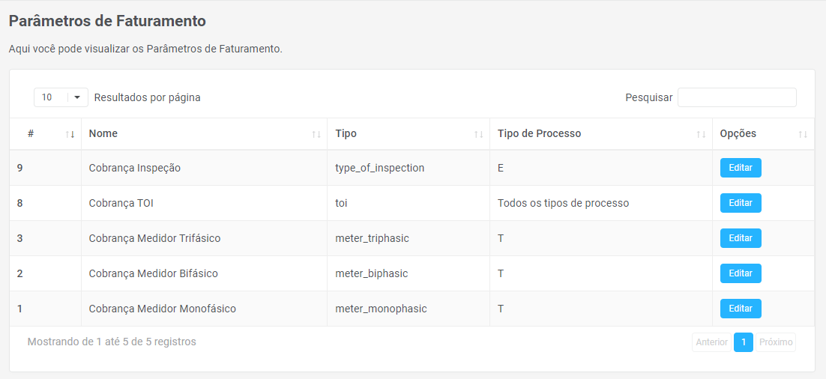Go to the Anterior page
Image resolution: width=826 pixels, height=379 pixels.
tap(711, 342)
